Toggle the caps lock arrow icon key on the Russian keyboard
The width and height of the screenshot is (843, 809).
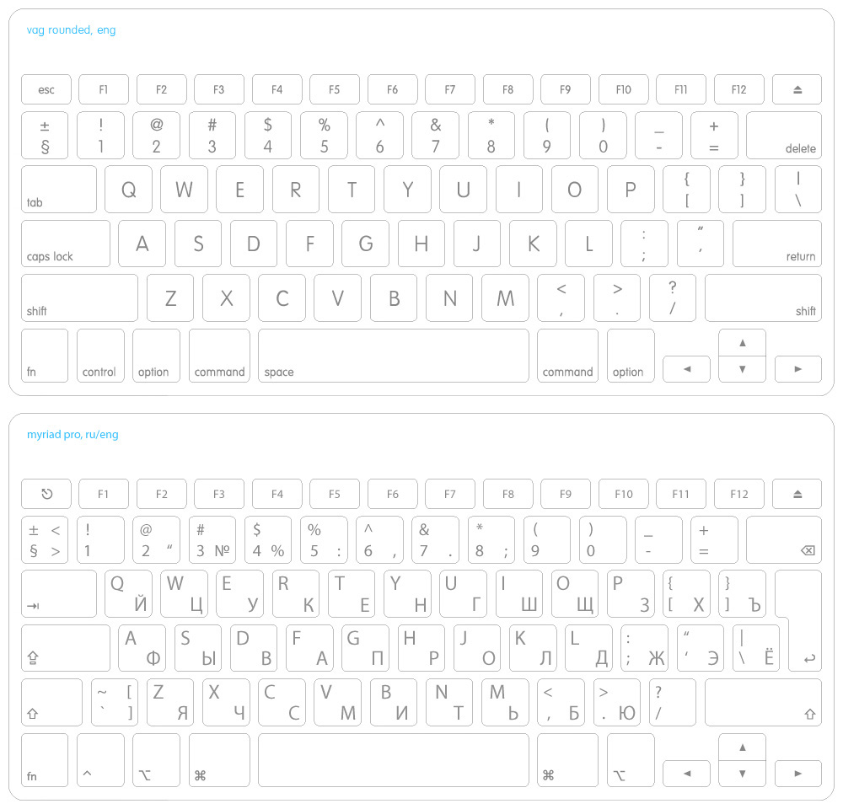[66, 648]
